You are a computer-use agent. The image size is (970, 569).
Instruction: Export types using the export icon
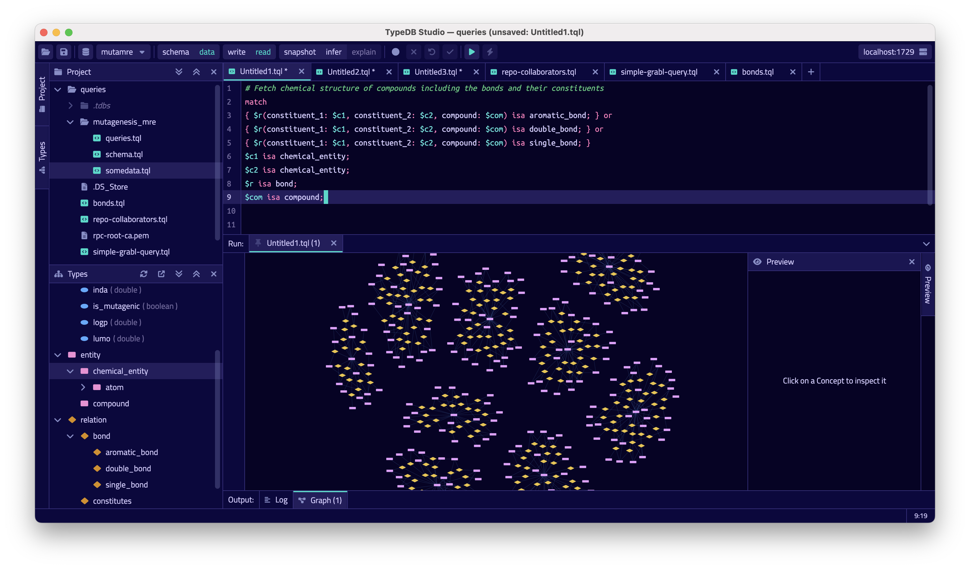[161, 274]
